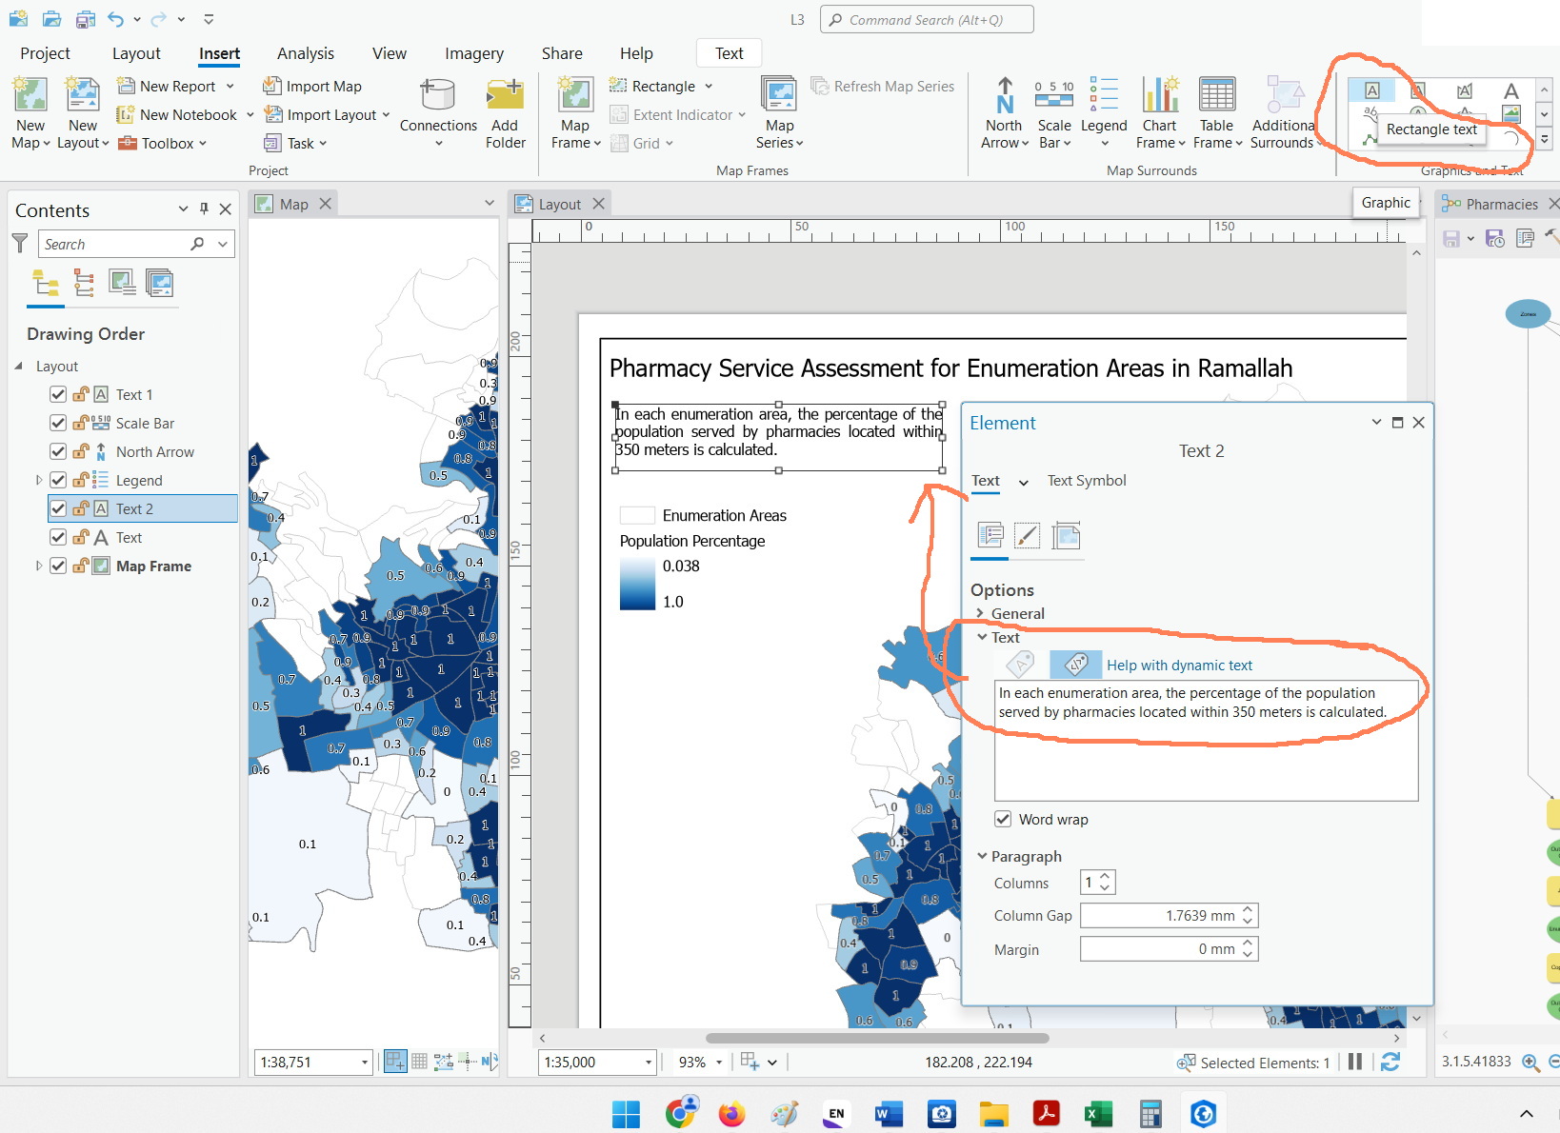The image size is (1560, 1133).
Task: Hide the Scale Bar layout element
Action: tap(58, 423)
